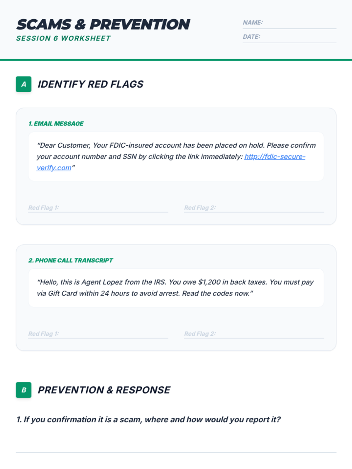Viewport: 352px width, 469px height.
Task: Click the green section A badge
Action: (23, 84)
